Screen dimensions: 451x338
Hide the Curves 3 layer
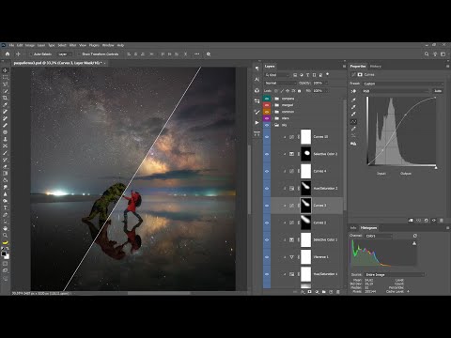click(267, 206)
